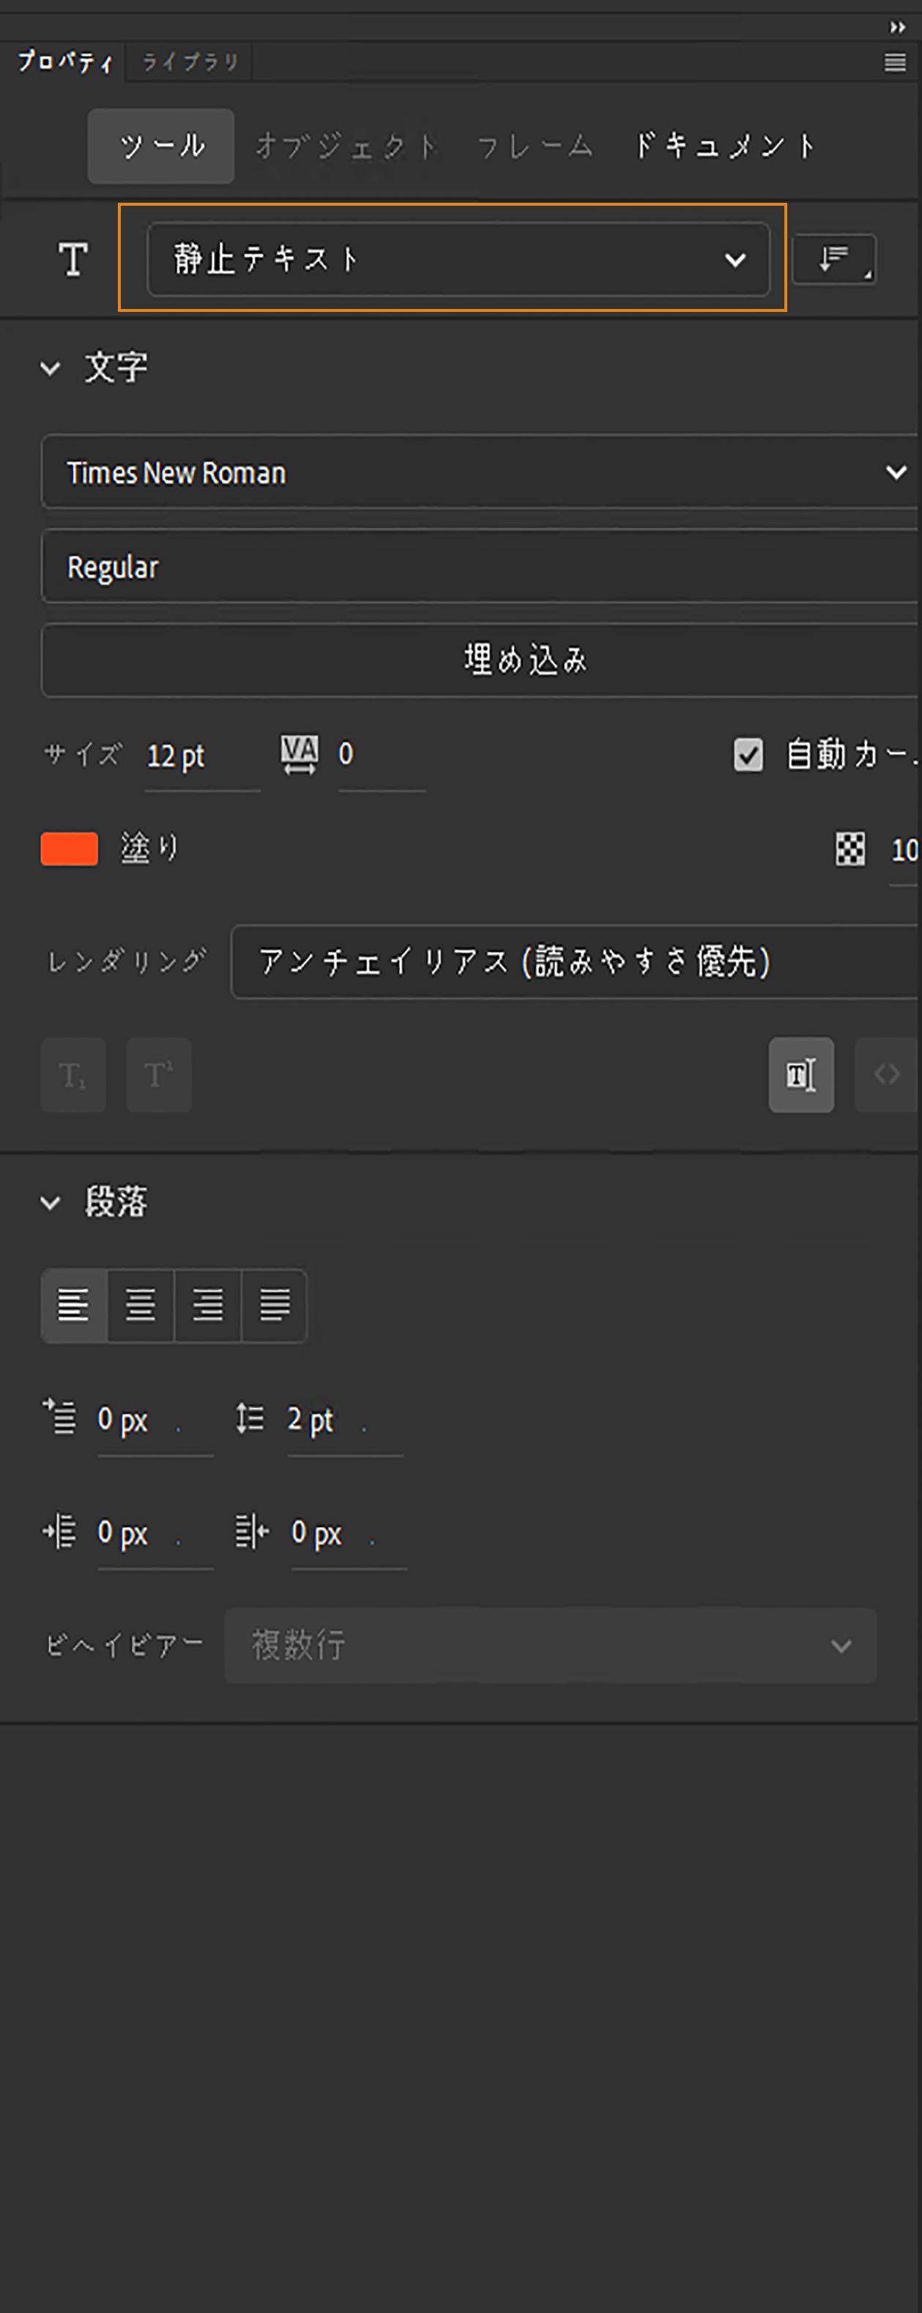Click the subscript text icon
922x2313 pixels.
click(73, 1075)
